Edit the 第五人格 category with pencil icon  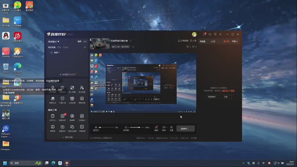[x=133, y=47]
